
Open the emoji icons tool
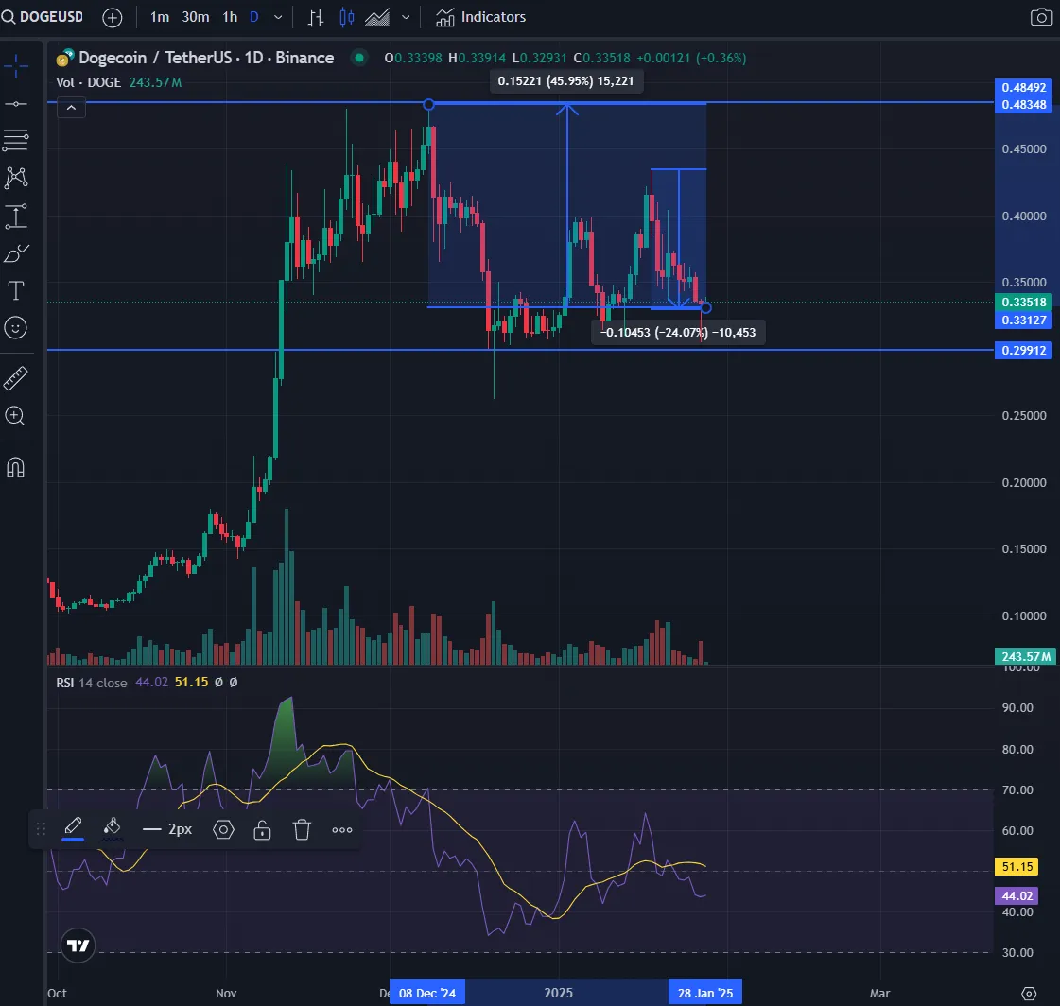(16, 328)
